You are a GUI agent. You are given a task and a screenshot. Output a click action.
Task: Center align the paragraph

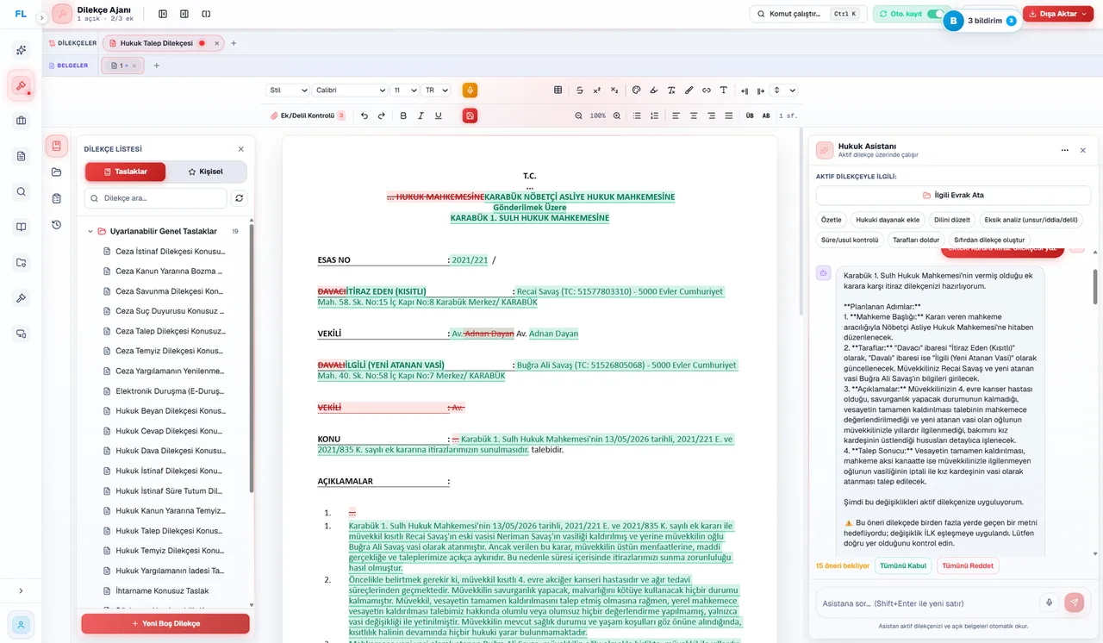tap(694, 115)
